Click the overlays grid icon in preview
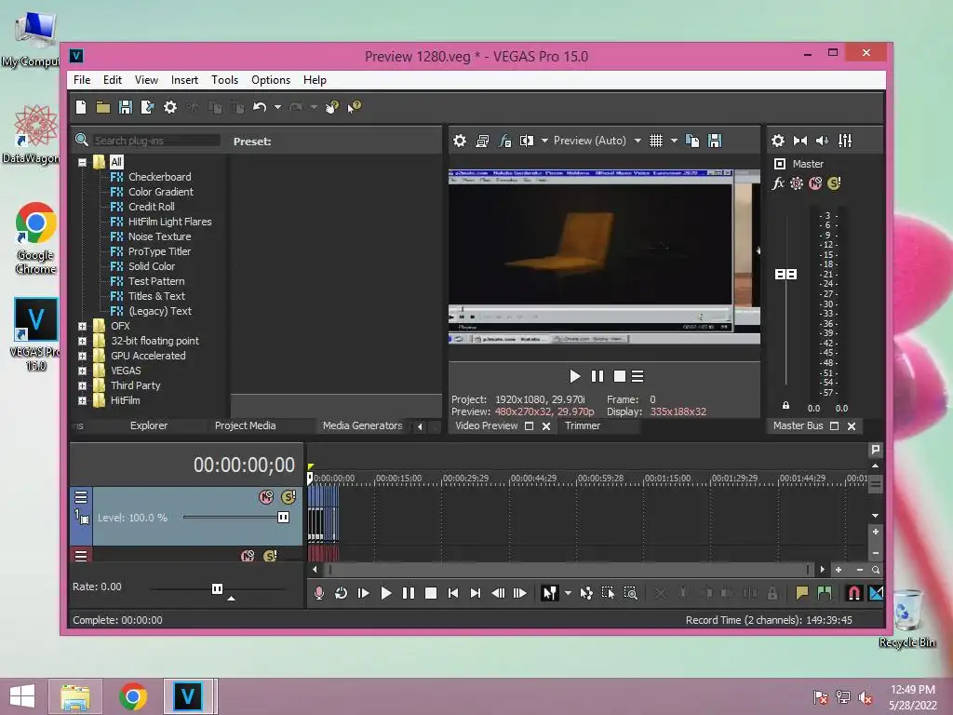The image size is (953, 715). 656,142
